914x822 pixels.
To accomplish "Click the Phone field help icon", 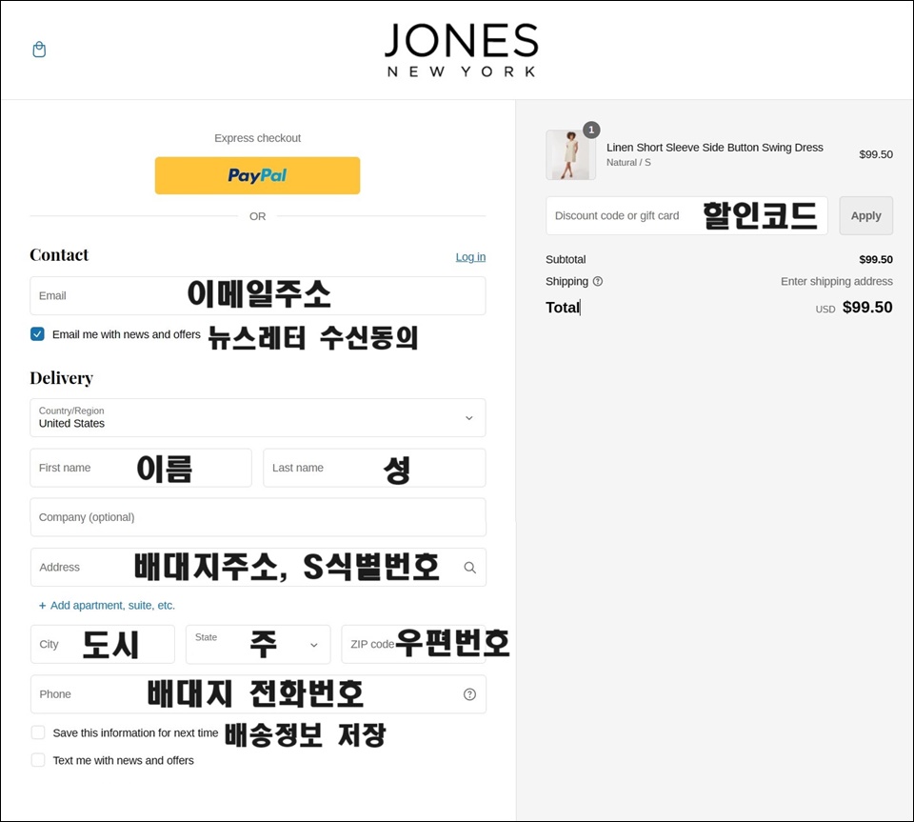I will (x=469, y=694).
